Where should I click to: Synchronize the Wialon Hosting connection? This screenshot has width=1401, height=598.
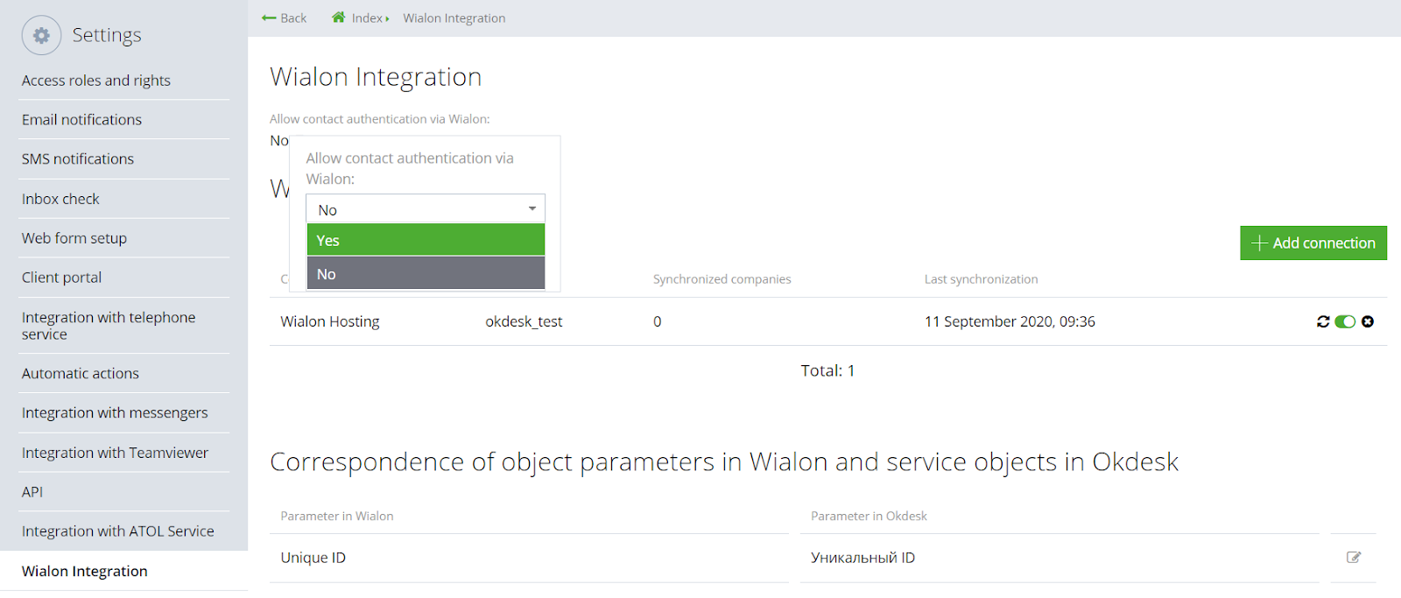click(x=1323, y=321)
